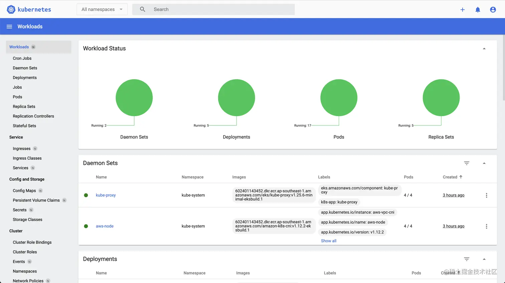Click the search magnifier icon

click(x=143, y=9)
